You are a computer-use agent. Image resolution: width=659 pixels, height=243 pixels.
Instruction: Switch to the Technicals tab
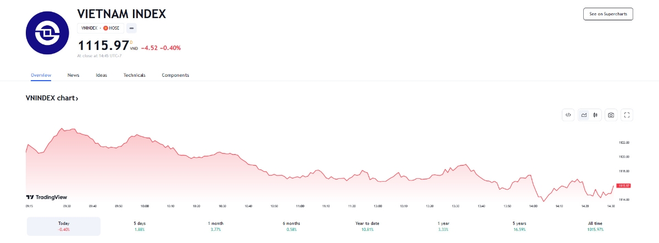coord(135,75)
